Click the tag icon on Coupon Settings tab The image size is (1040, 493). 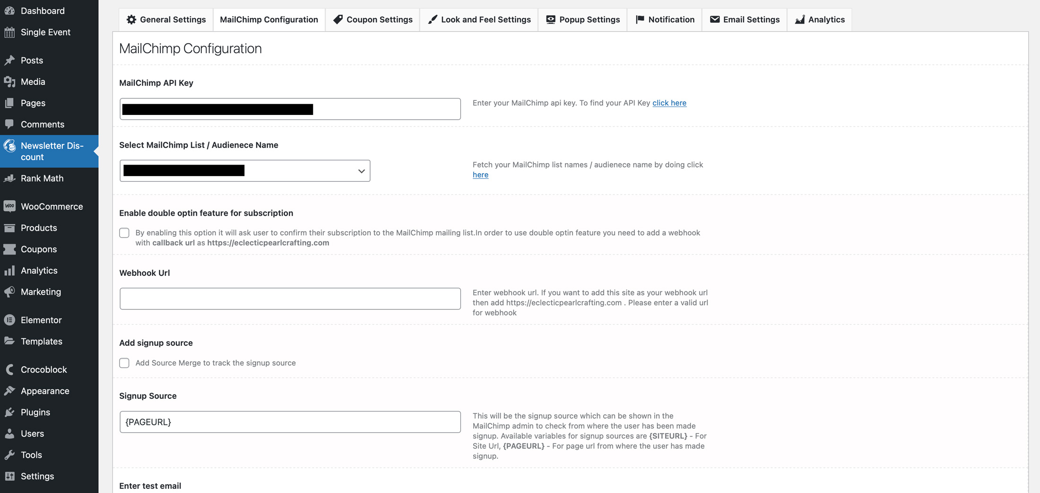(x=338, y=19)
